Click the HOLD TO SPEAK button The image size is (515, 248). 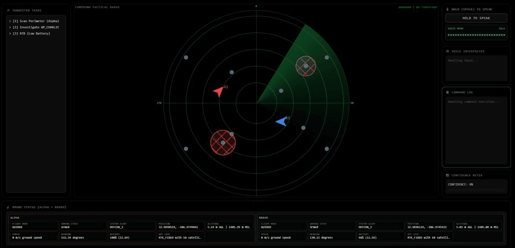point(476,18)
